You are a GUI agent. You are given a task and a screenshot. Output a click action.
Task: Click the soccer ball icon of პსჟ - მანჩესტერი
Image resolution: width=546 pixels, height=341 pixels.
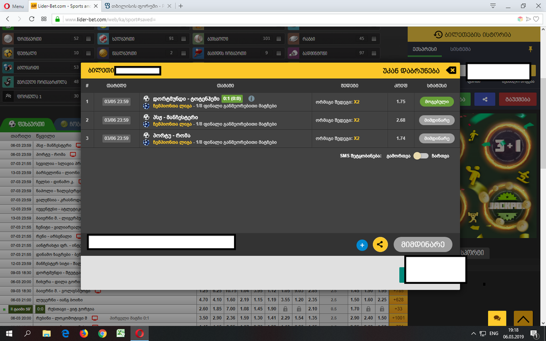click(146, 117)
